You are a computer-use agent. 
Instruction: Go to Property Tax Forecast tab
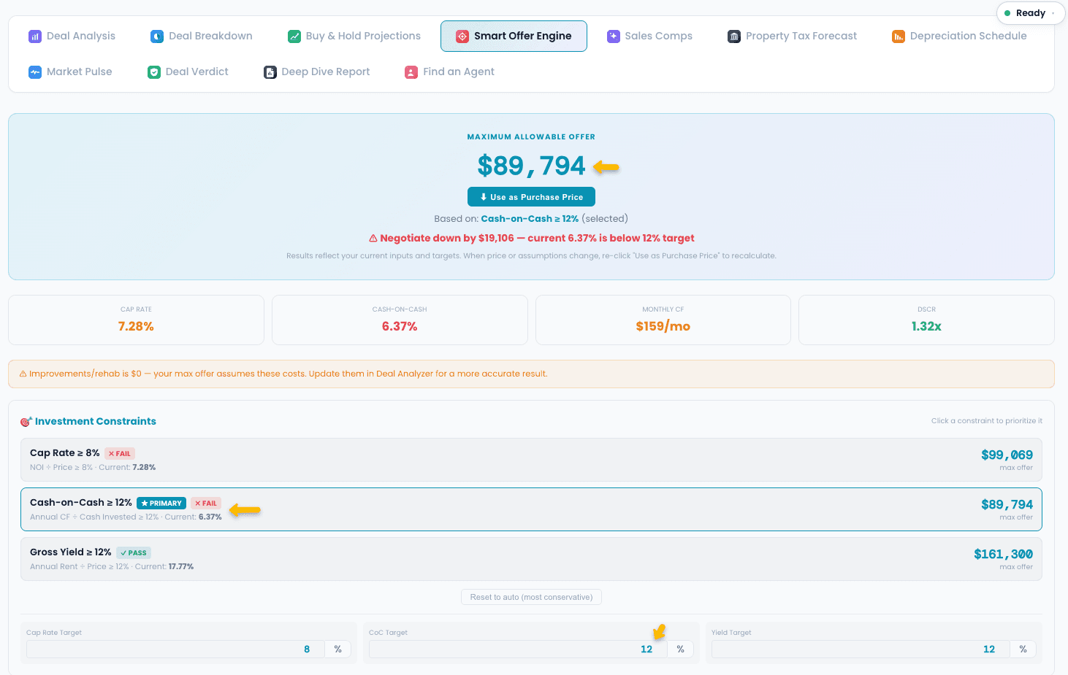[x=793, y=36]
